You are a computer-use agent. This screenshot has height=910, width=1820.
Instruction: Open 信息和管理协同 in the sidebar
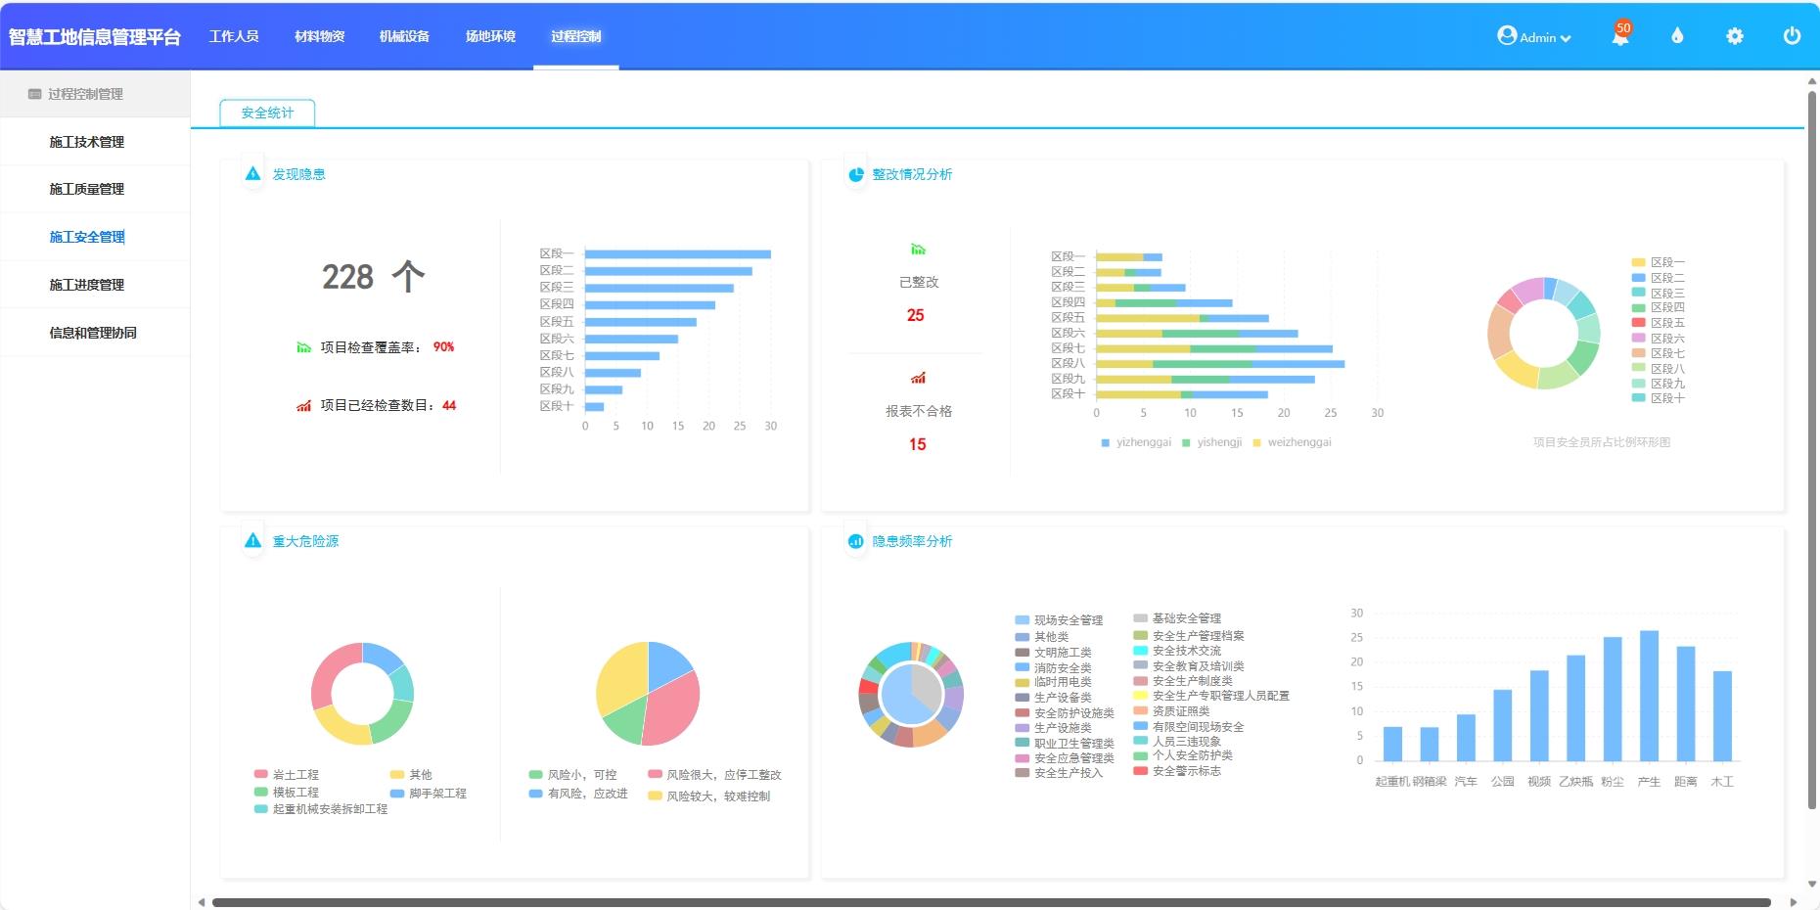93,333
